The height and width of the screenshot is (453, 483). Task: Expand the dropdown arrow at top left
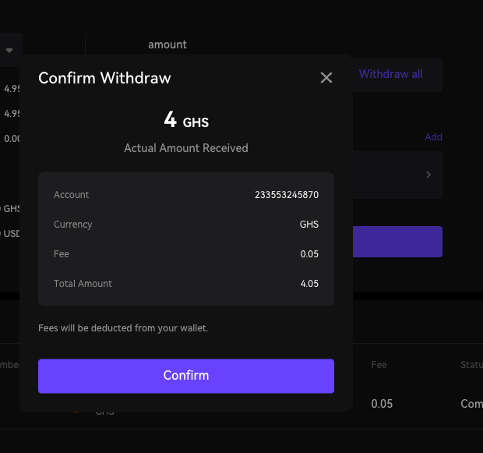click(x=9, y=50)
